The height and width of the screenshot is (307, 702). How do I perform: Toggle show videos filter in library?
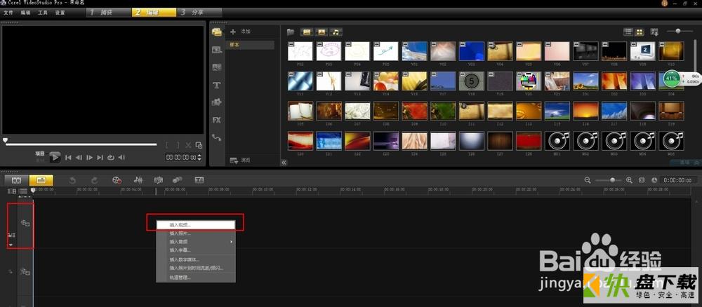[306, 32]
